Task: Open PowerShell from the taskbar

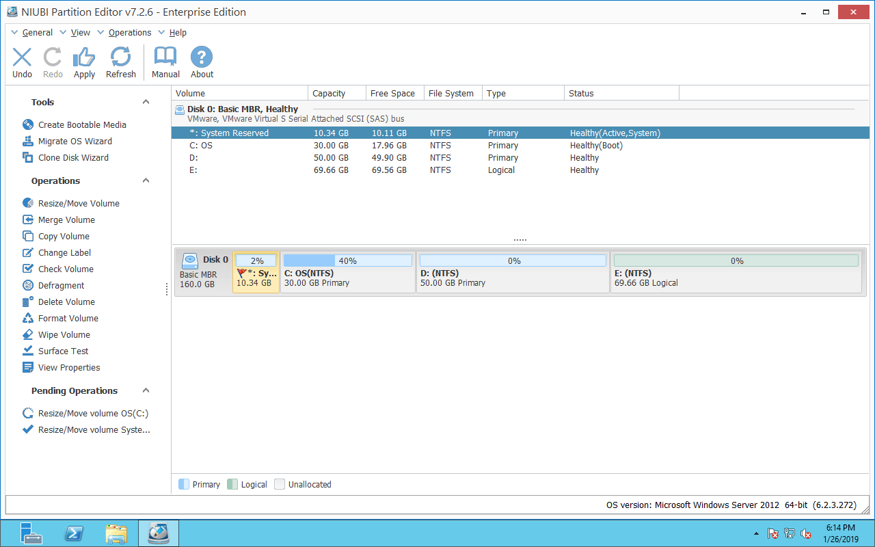Action: coord(74,533)
